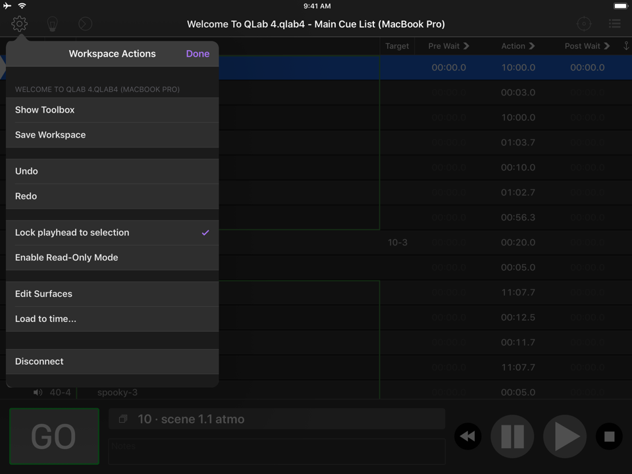The image size is (632, 474).
Task: Expand the Post Wait column chevron
Action: click(606, 46)
